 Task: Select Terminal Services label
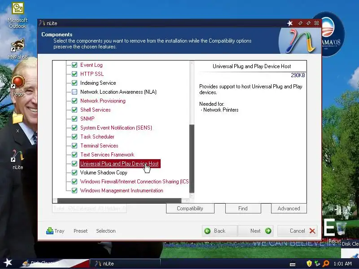coord(99,146)
